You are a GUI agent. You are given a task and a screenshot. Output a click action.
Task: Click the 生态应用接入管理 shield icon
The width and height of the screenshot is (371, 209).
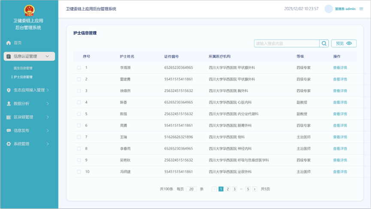coord(9,90)
